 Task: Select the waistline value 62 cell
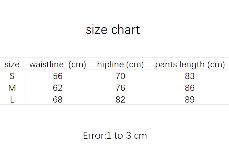coord(57,87)
